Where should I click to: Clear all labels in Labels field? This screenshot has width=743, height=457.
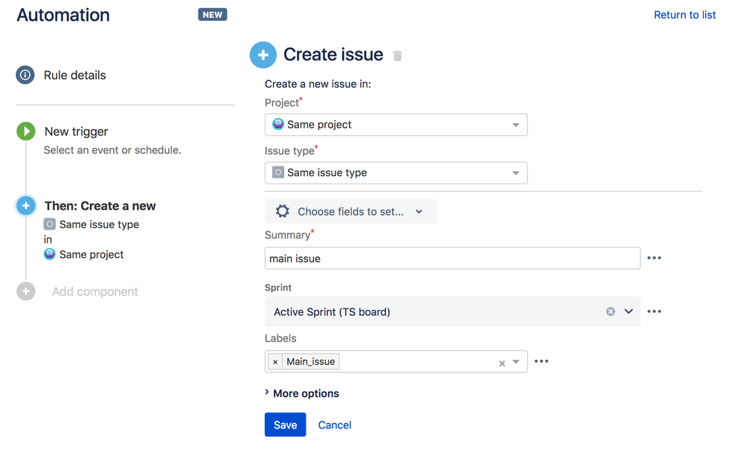(x=502, y=363)
